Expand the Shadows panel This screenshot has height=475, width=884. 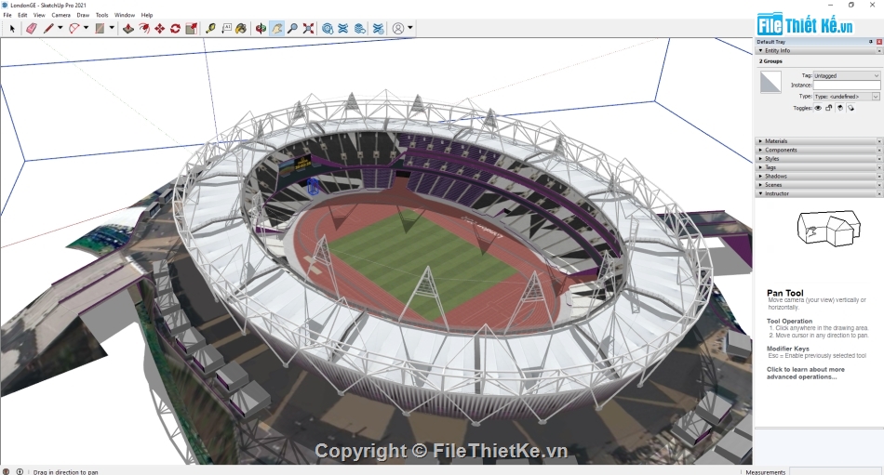point(760,177)
